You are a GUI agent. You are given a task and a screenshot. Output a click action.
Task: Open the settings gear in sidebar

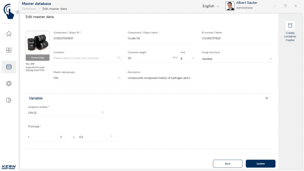click(9, 84)
